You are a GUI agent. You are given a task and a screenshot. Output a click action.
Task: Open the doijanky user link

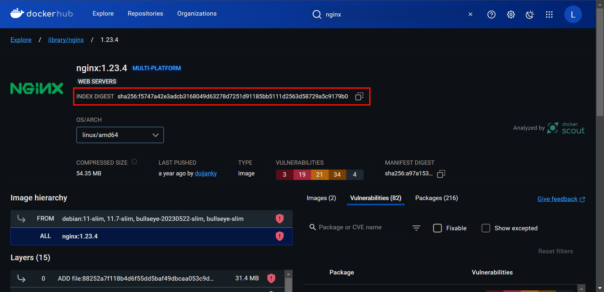(x=206, y=173)
